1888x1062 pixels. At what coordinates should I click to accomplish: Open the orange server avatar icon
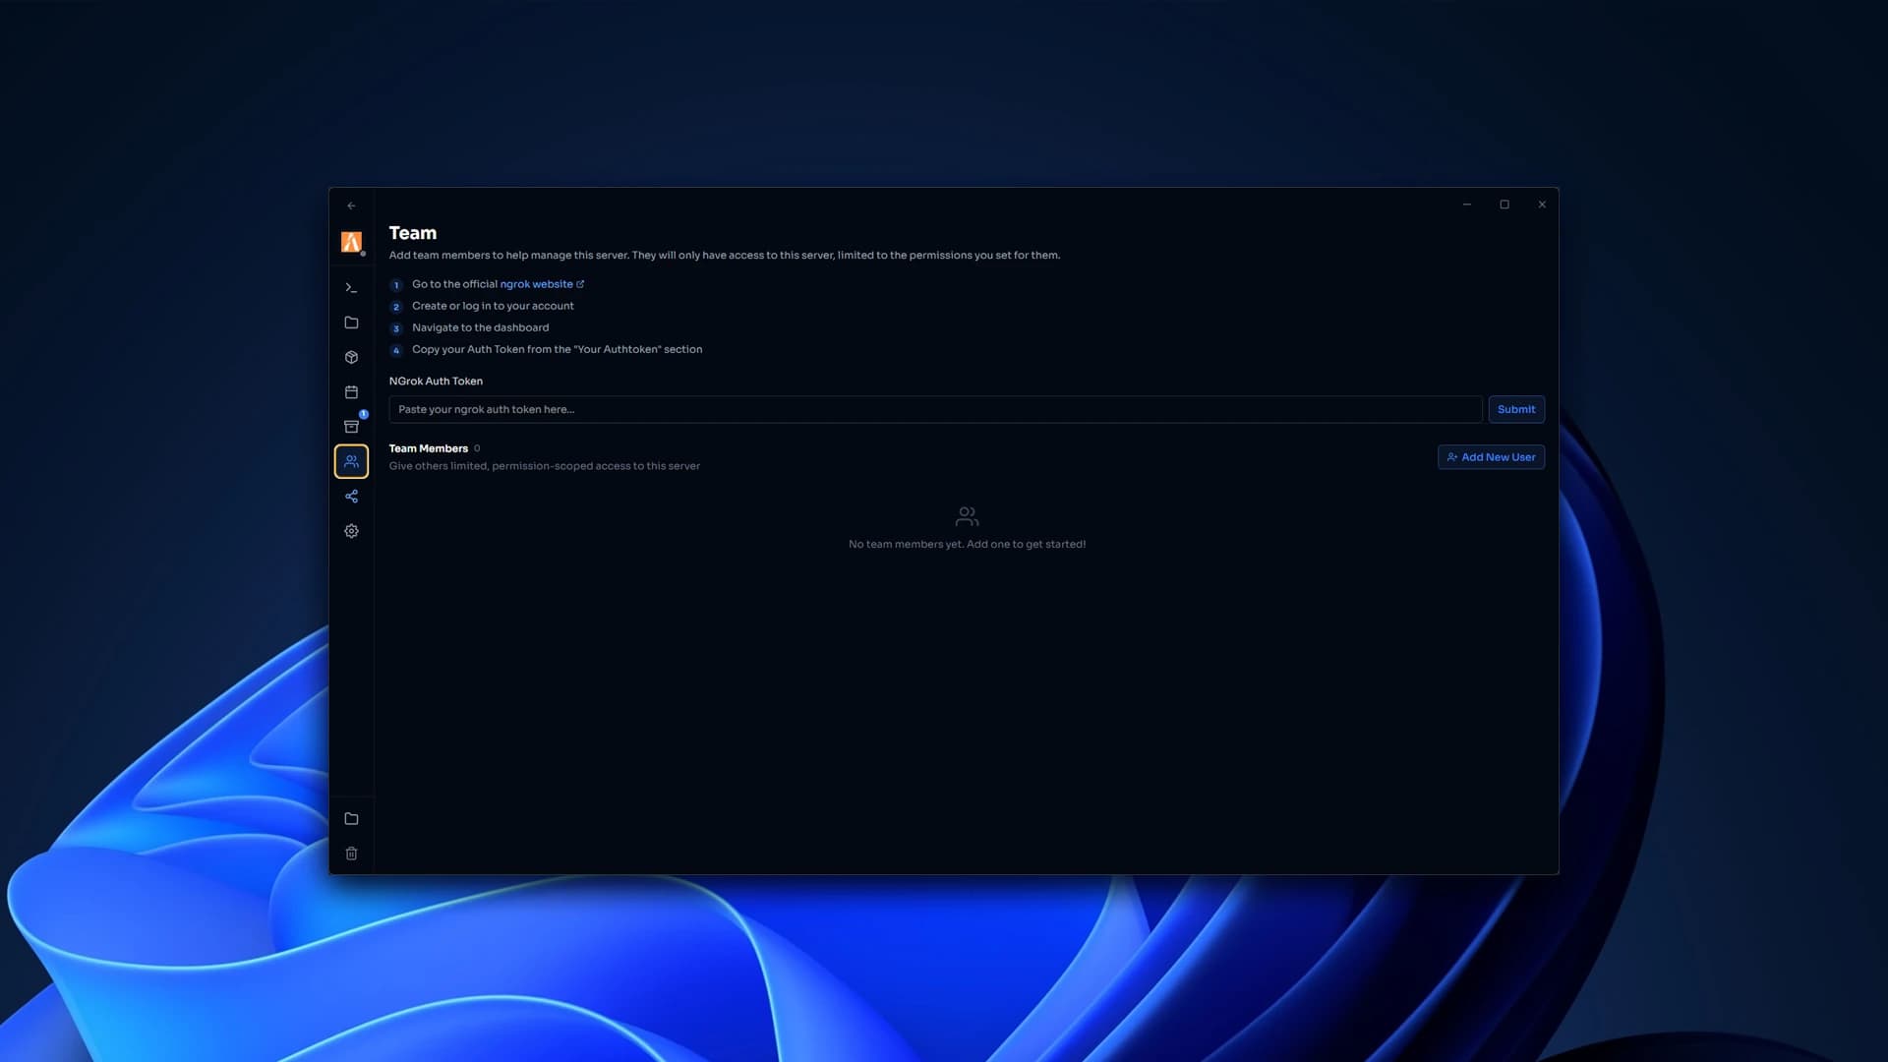(351, 242)
